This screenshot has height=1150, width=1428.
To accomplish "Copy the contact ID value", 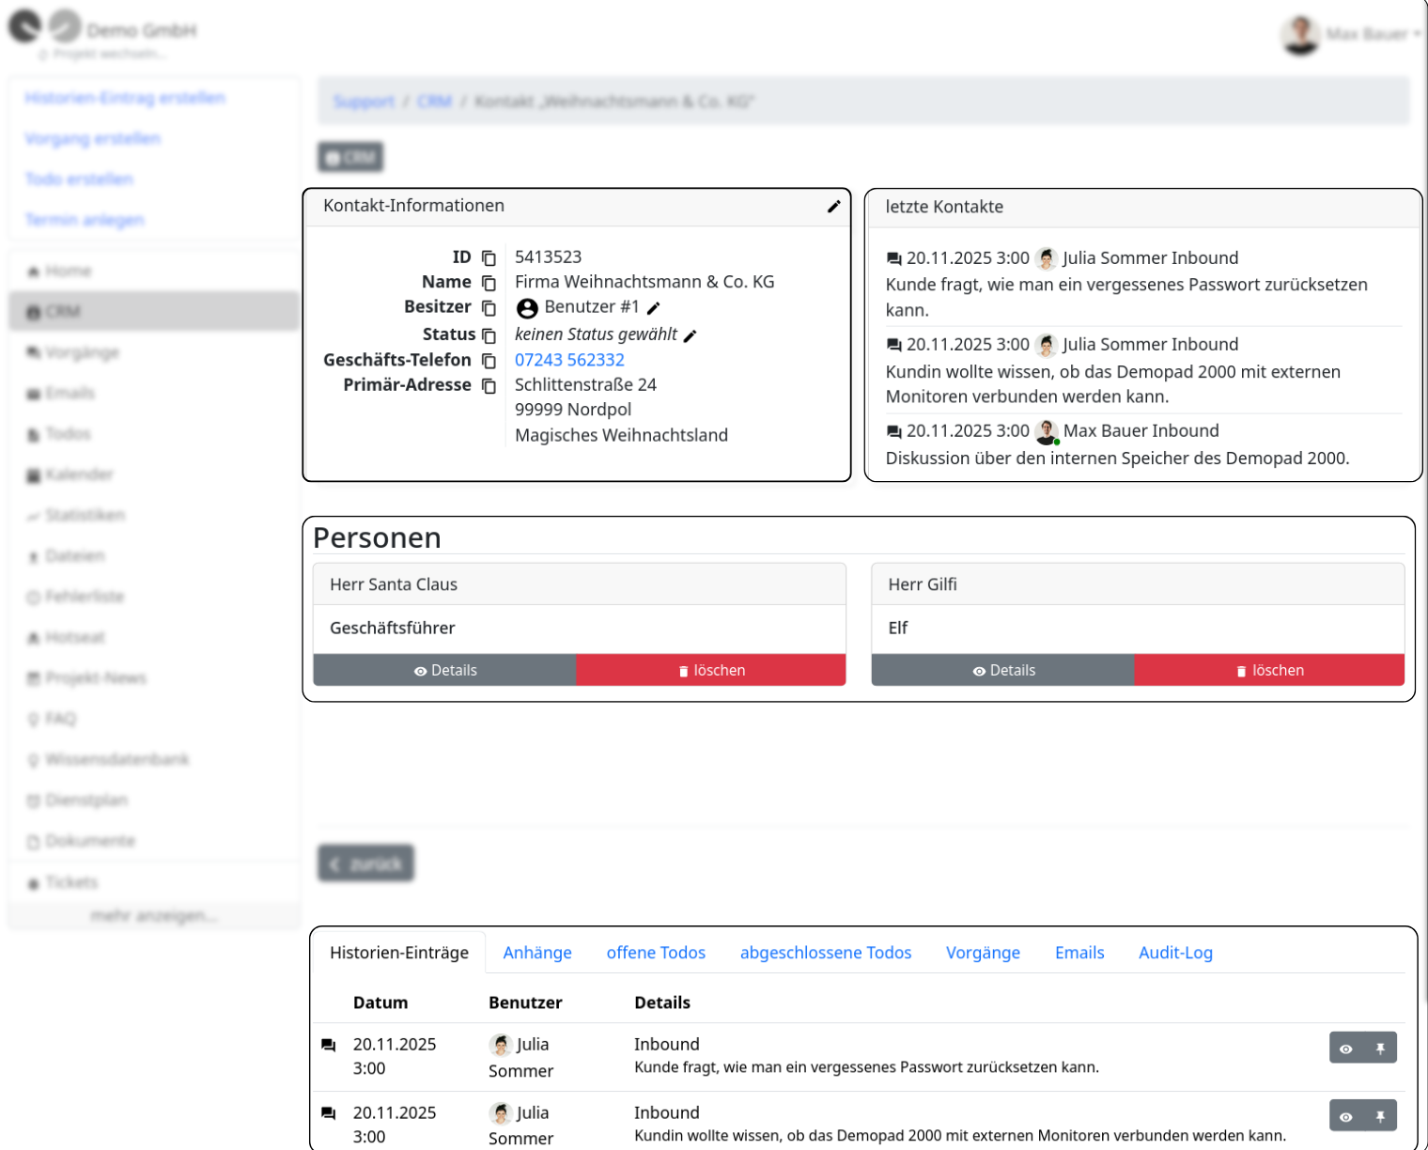I will coord(489,257).
